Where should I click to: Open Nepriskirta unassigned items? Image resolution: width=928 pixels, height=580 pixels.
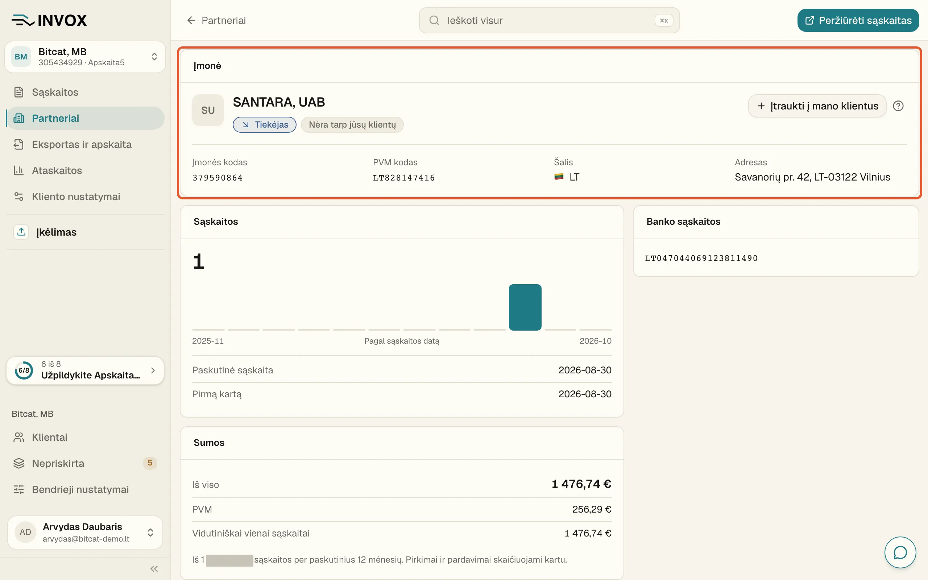pyautogui.click(x=85, y=463)
